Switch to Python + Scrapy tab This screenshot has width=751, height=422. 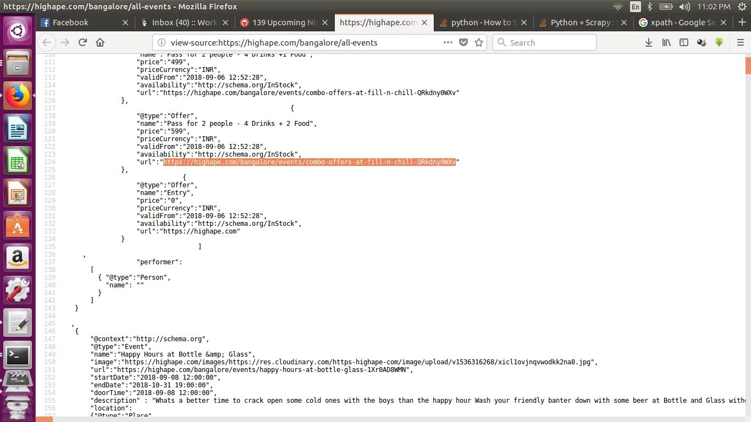583,23
